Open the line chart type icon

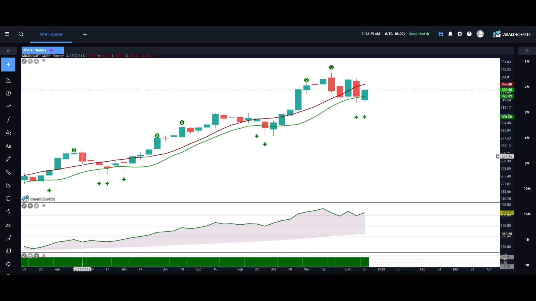(x=8, y=225)
